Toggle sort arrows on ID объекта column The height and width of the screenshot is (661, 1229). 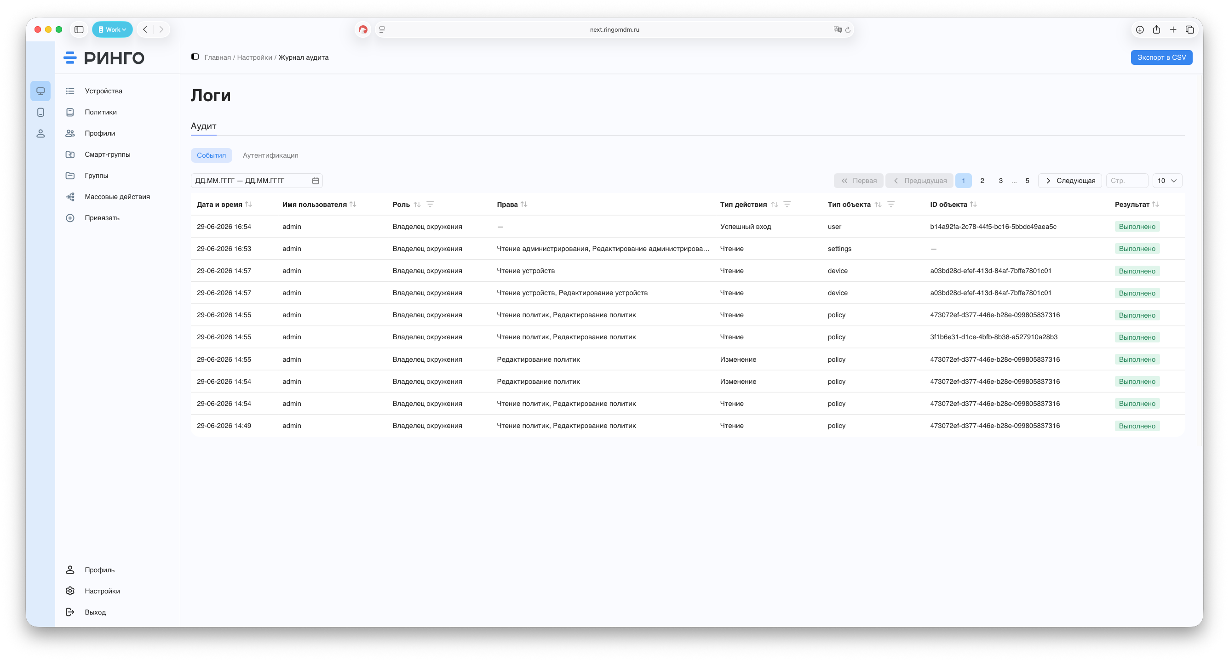point(973,205)
